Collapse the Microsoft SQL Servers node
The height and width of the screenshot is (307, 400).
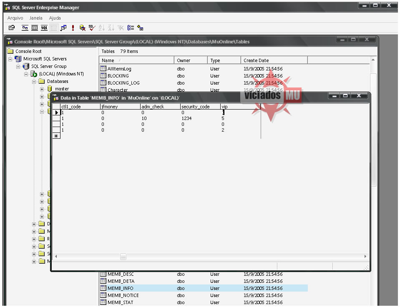[10, 60]
